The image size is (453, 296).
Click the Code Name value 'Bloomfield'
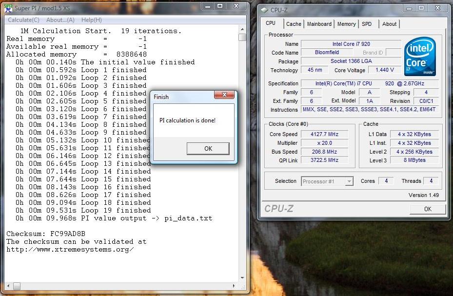click(327, 52)
